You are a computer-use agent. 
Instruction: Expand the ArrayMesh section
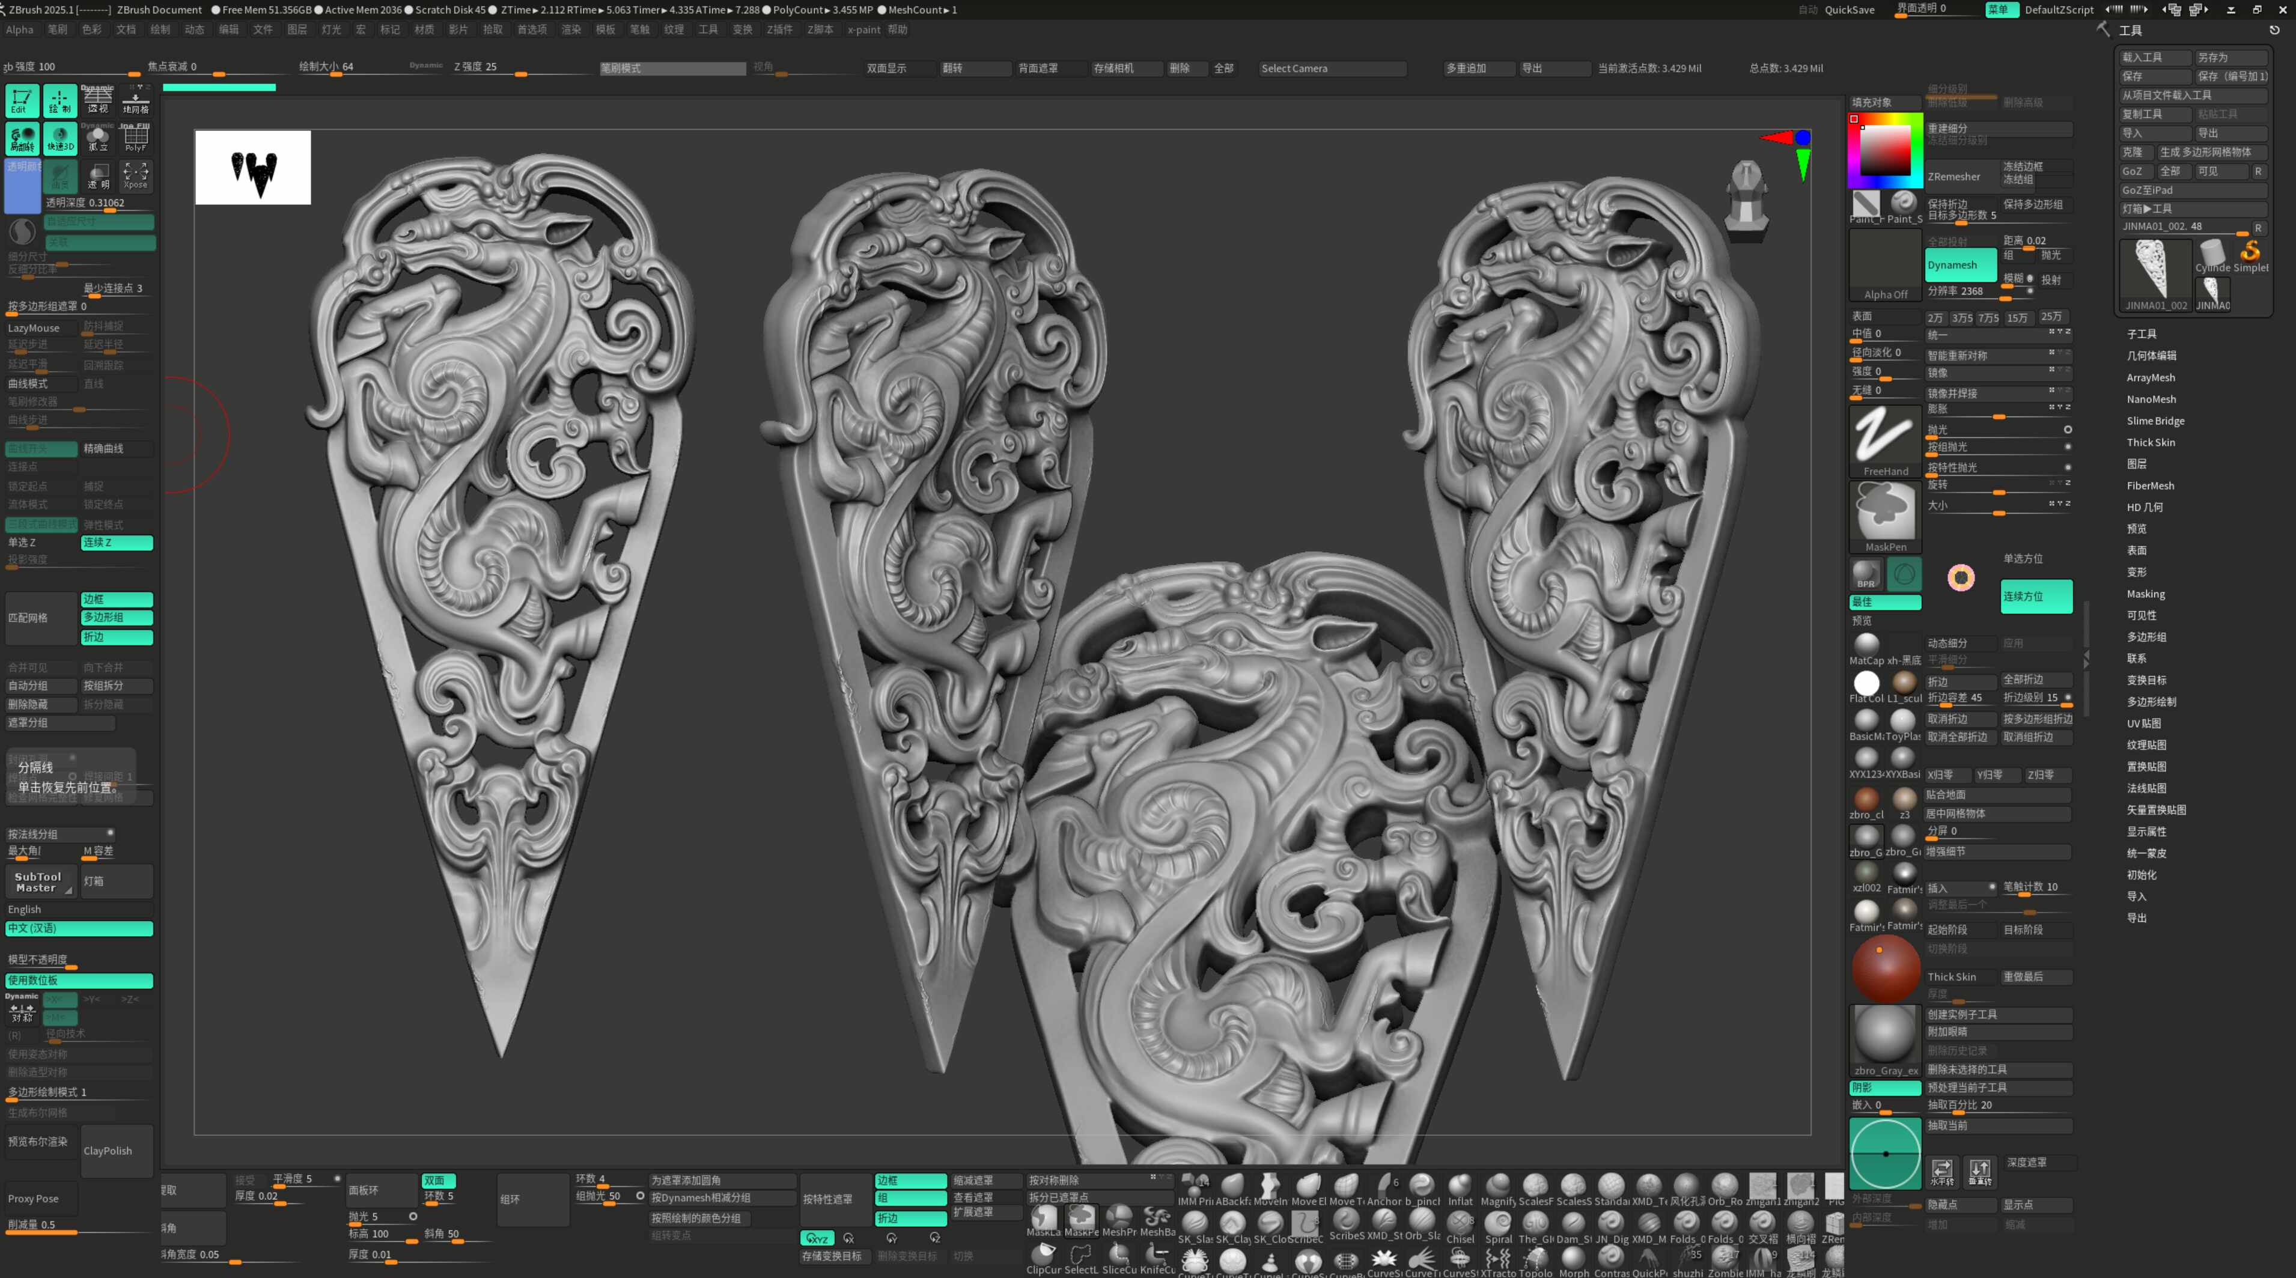tap(2150, 378)
